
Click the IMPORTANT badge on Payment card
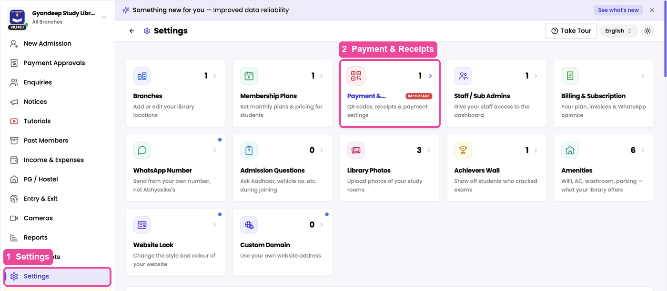(x=419, y=96)
